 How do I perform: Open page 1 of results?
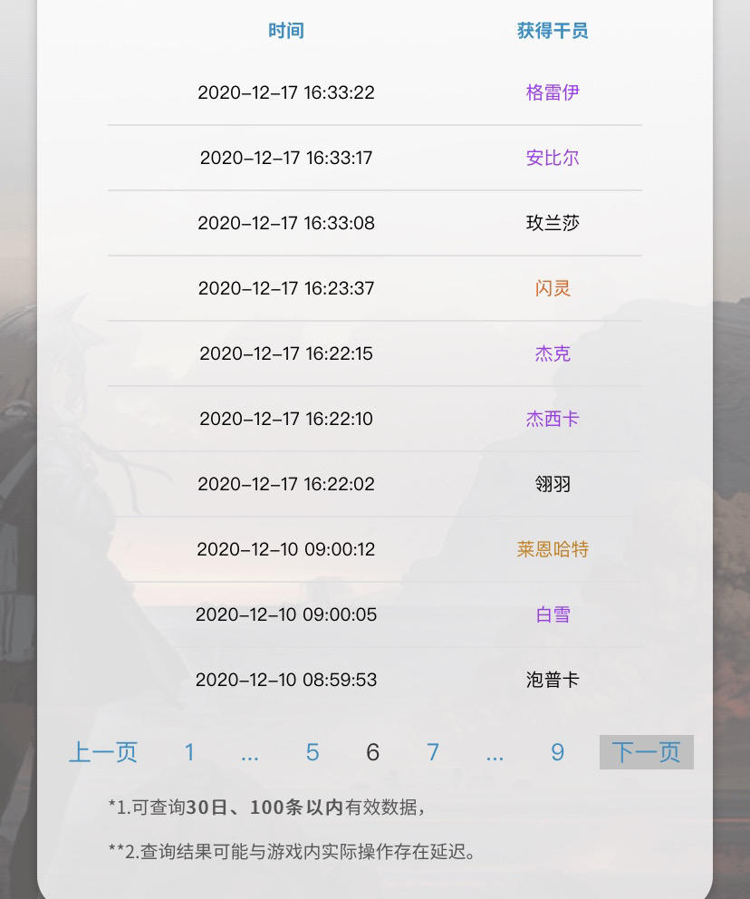(189, 752)
